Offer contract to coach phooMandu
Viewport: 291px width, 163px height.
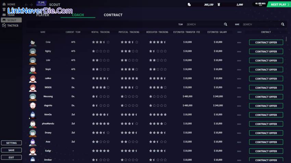pos(266,124)
